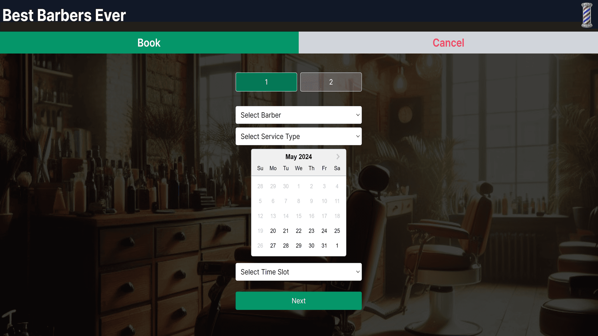Switch to Cancel tab
Image resolution: width=598 pixels, height=336 pixels.
[x=448, y=42]
